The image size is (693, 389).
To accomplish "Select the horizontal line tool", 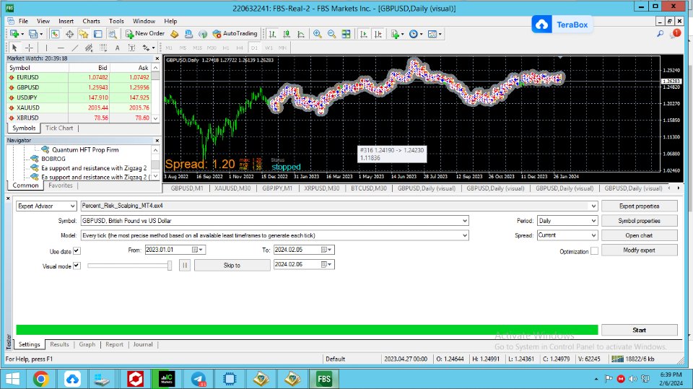I will pos(61,48).
